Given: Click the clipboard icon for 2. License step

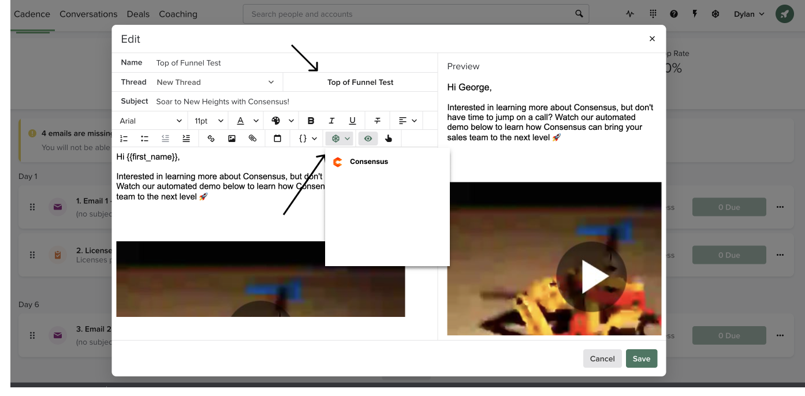Looking at the screenshot, I should pos(58,255).
